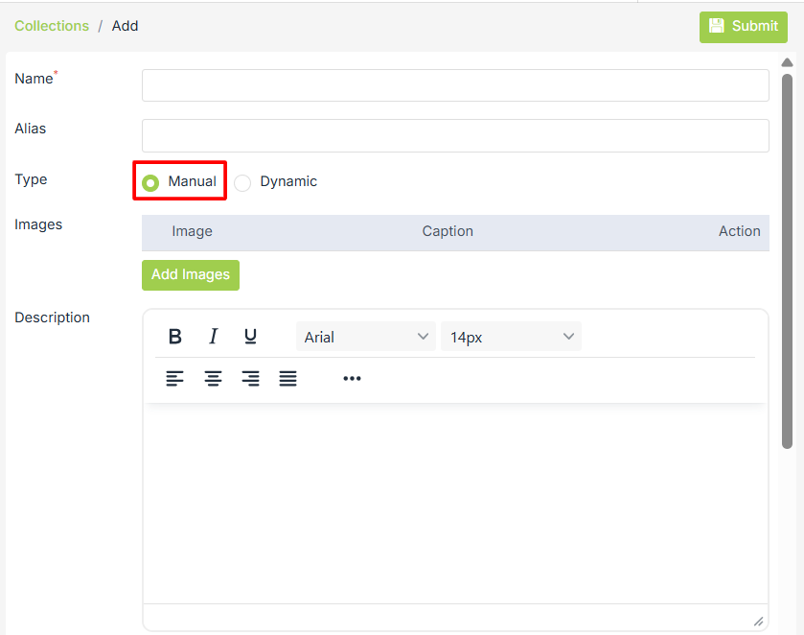Click into the Name input field

point(455,85)
